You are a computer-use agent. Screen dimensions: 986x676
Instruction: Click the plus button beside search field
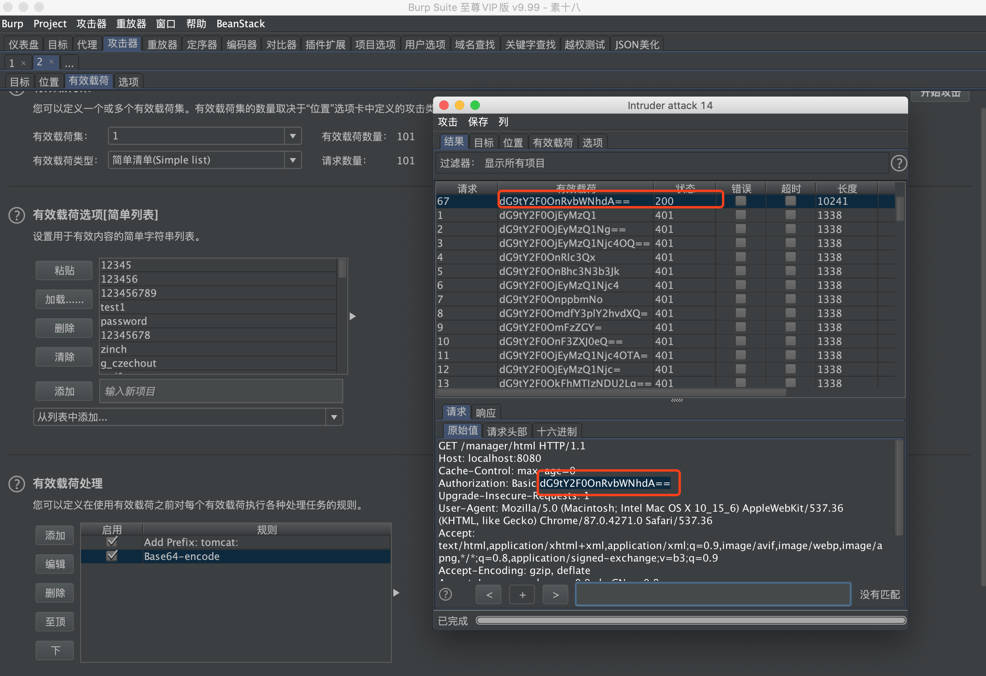522,595
